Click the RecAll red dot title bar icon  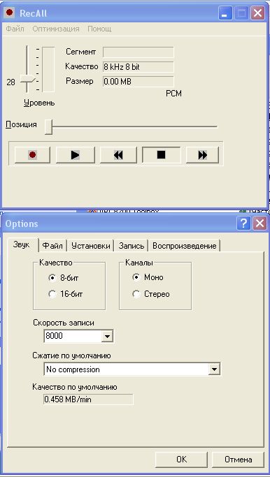pyautogui.click(x=10, y=13)
